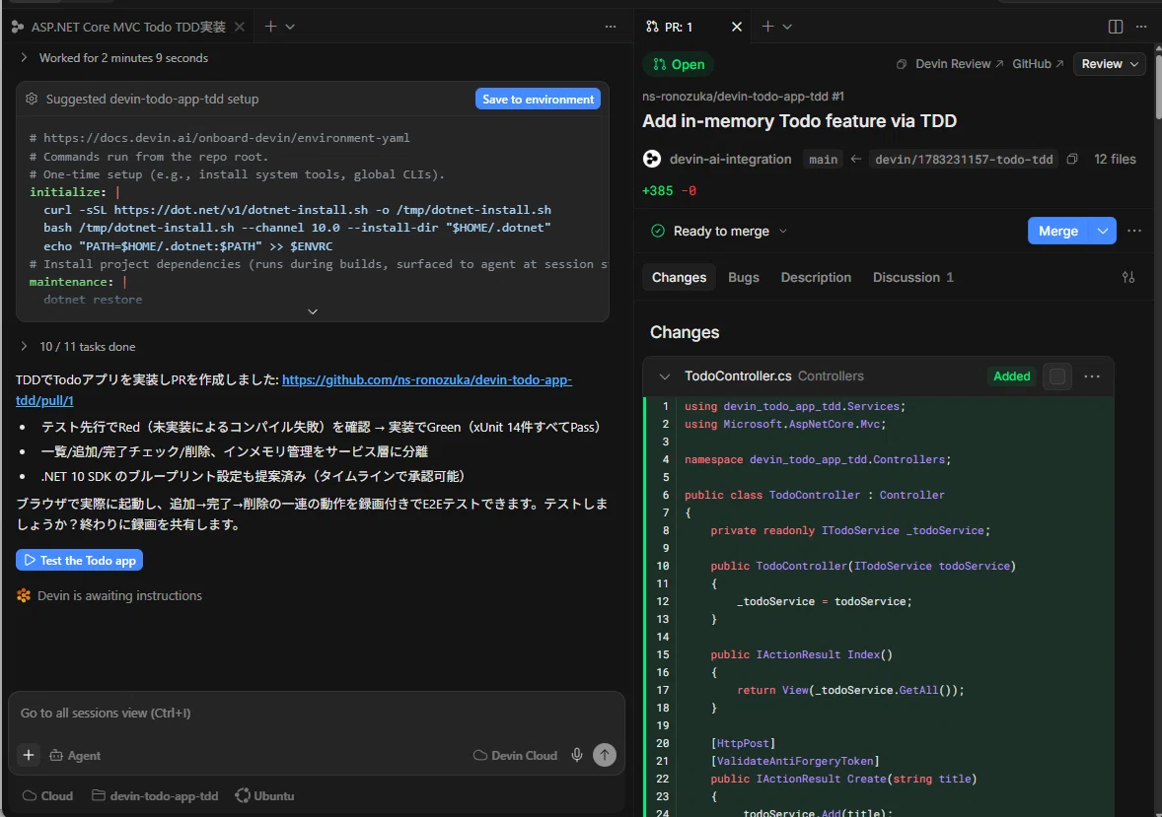Expand new-tab dropdown chevron in left pane
The width and height of the screenshot is (1162, 817).
pos(290,27)
